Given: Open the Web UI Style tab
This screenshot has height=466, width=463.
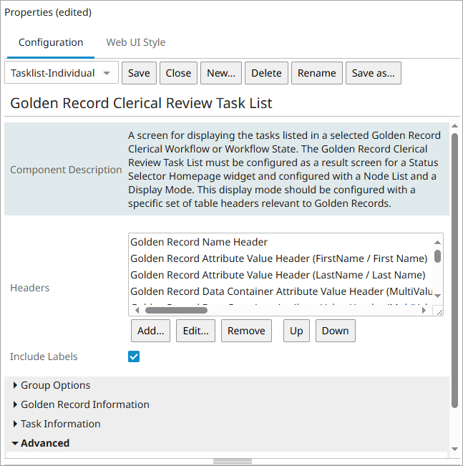Looking at the screenshot, I should (x=136, y=42).
